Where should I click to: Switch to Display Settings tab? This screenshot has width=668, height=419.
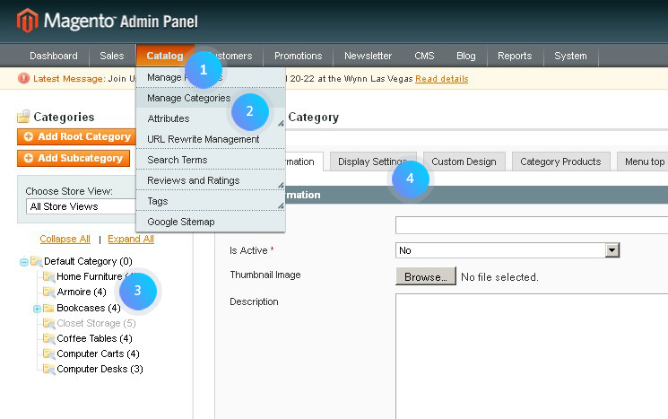373,161
